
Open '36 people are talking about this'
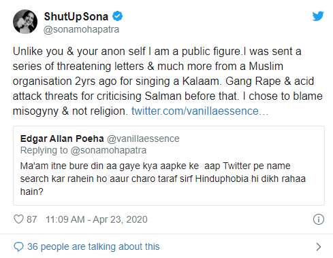(93, 246)
